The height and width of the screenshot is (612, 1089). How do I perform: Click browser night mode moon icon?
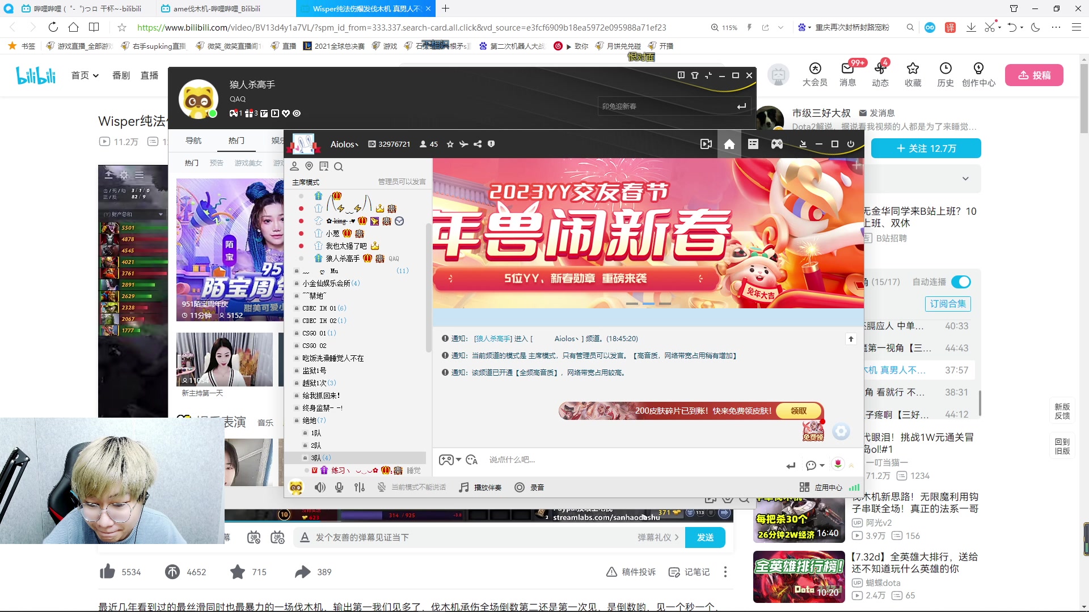tap(1036, 27)
